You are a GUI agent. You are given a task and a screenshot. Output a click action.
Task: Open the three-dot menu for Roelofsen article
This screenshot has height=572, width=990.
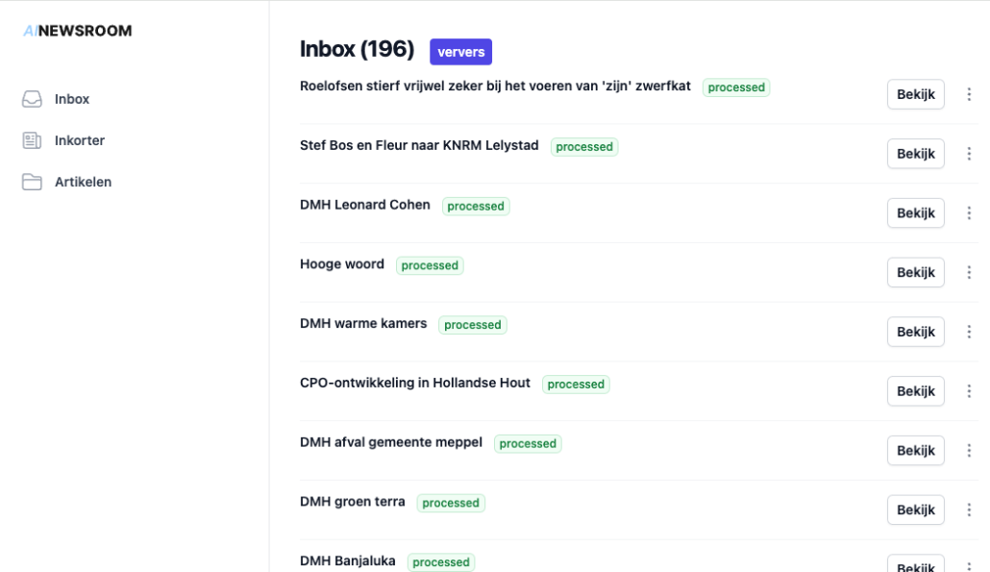[x=969, y=94]
